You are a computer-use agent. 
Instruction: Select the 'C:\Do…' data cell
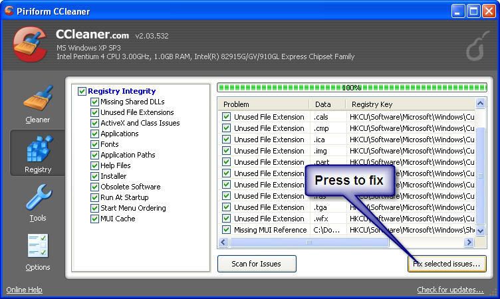point(326,230)
